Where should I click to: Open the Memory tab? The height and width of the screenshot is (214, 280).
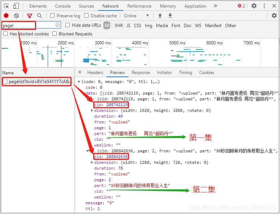(168, 6)
